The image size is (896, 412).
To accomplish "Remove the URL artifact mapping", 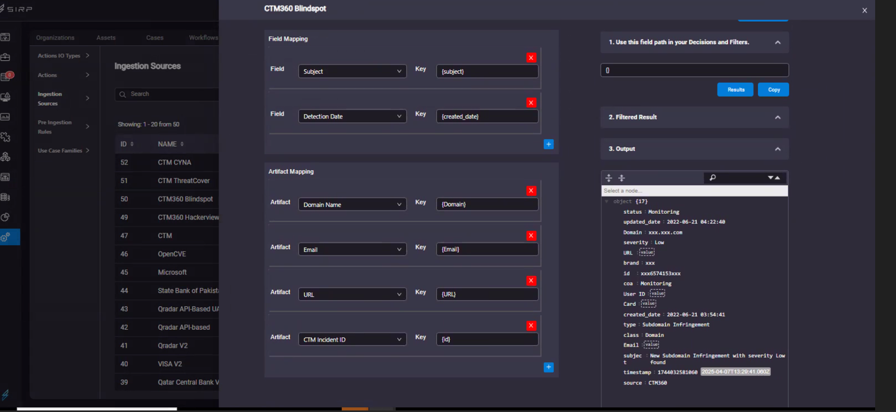I will (x=531, y=281).
